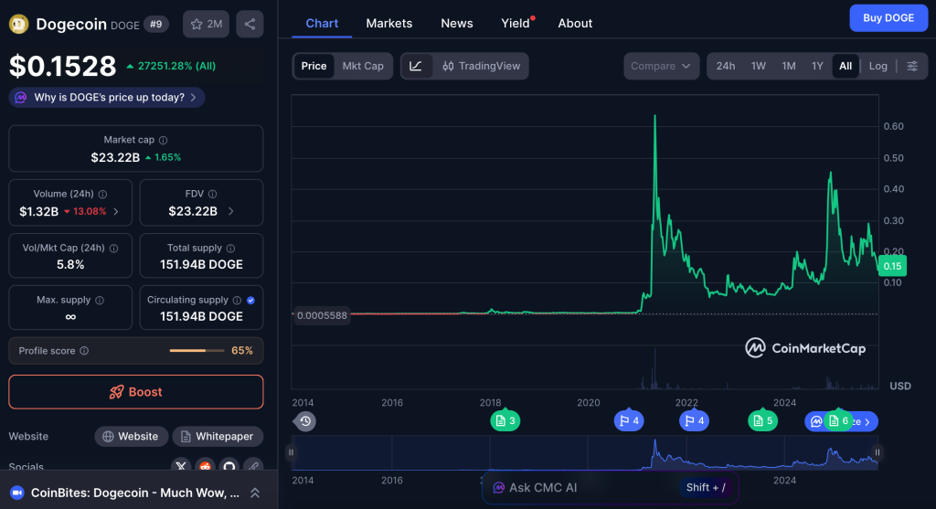936x509 pixels.
Task: Open the About tab
Action: (x=575, y=23)
